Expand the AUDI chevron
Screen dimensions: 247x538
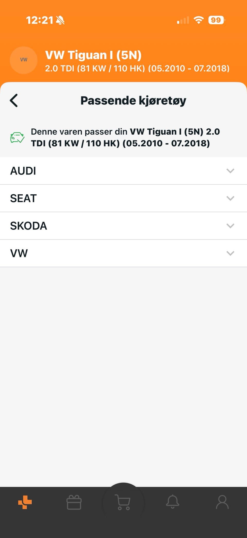(x=230, y=171)
